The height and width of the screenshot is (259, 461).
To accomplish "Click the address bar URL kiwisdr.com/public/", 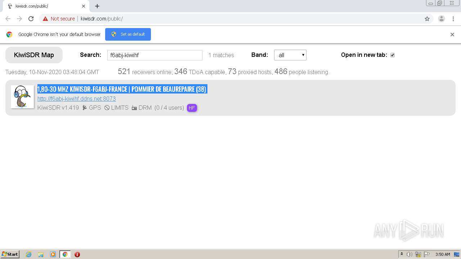I will pyautogui.click(x=102, y=19).
